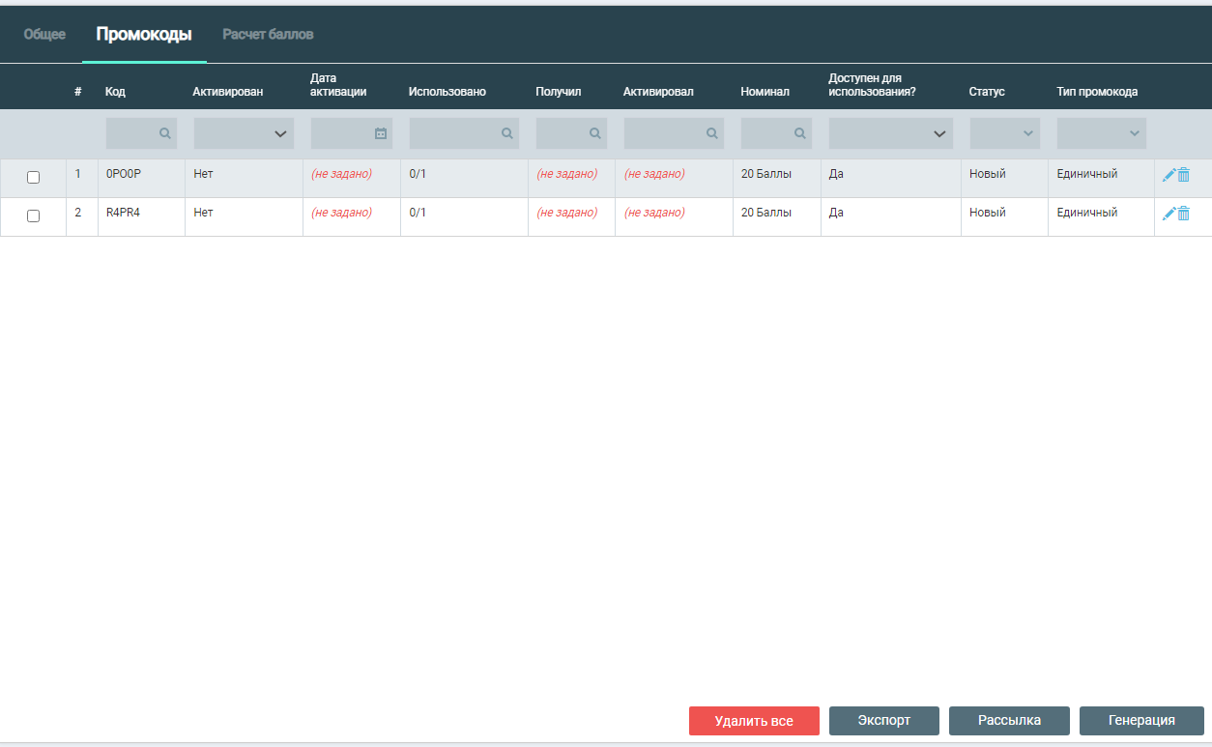Screen dimensions: 1212x747
Task: Select checkbox for promo code 0PO0P
Action: coord(33,178)
